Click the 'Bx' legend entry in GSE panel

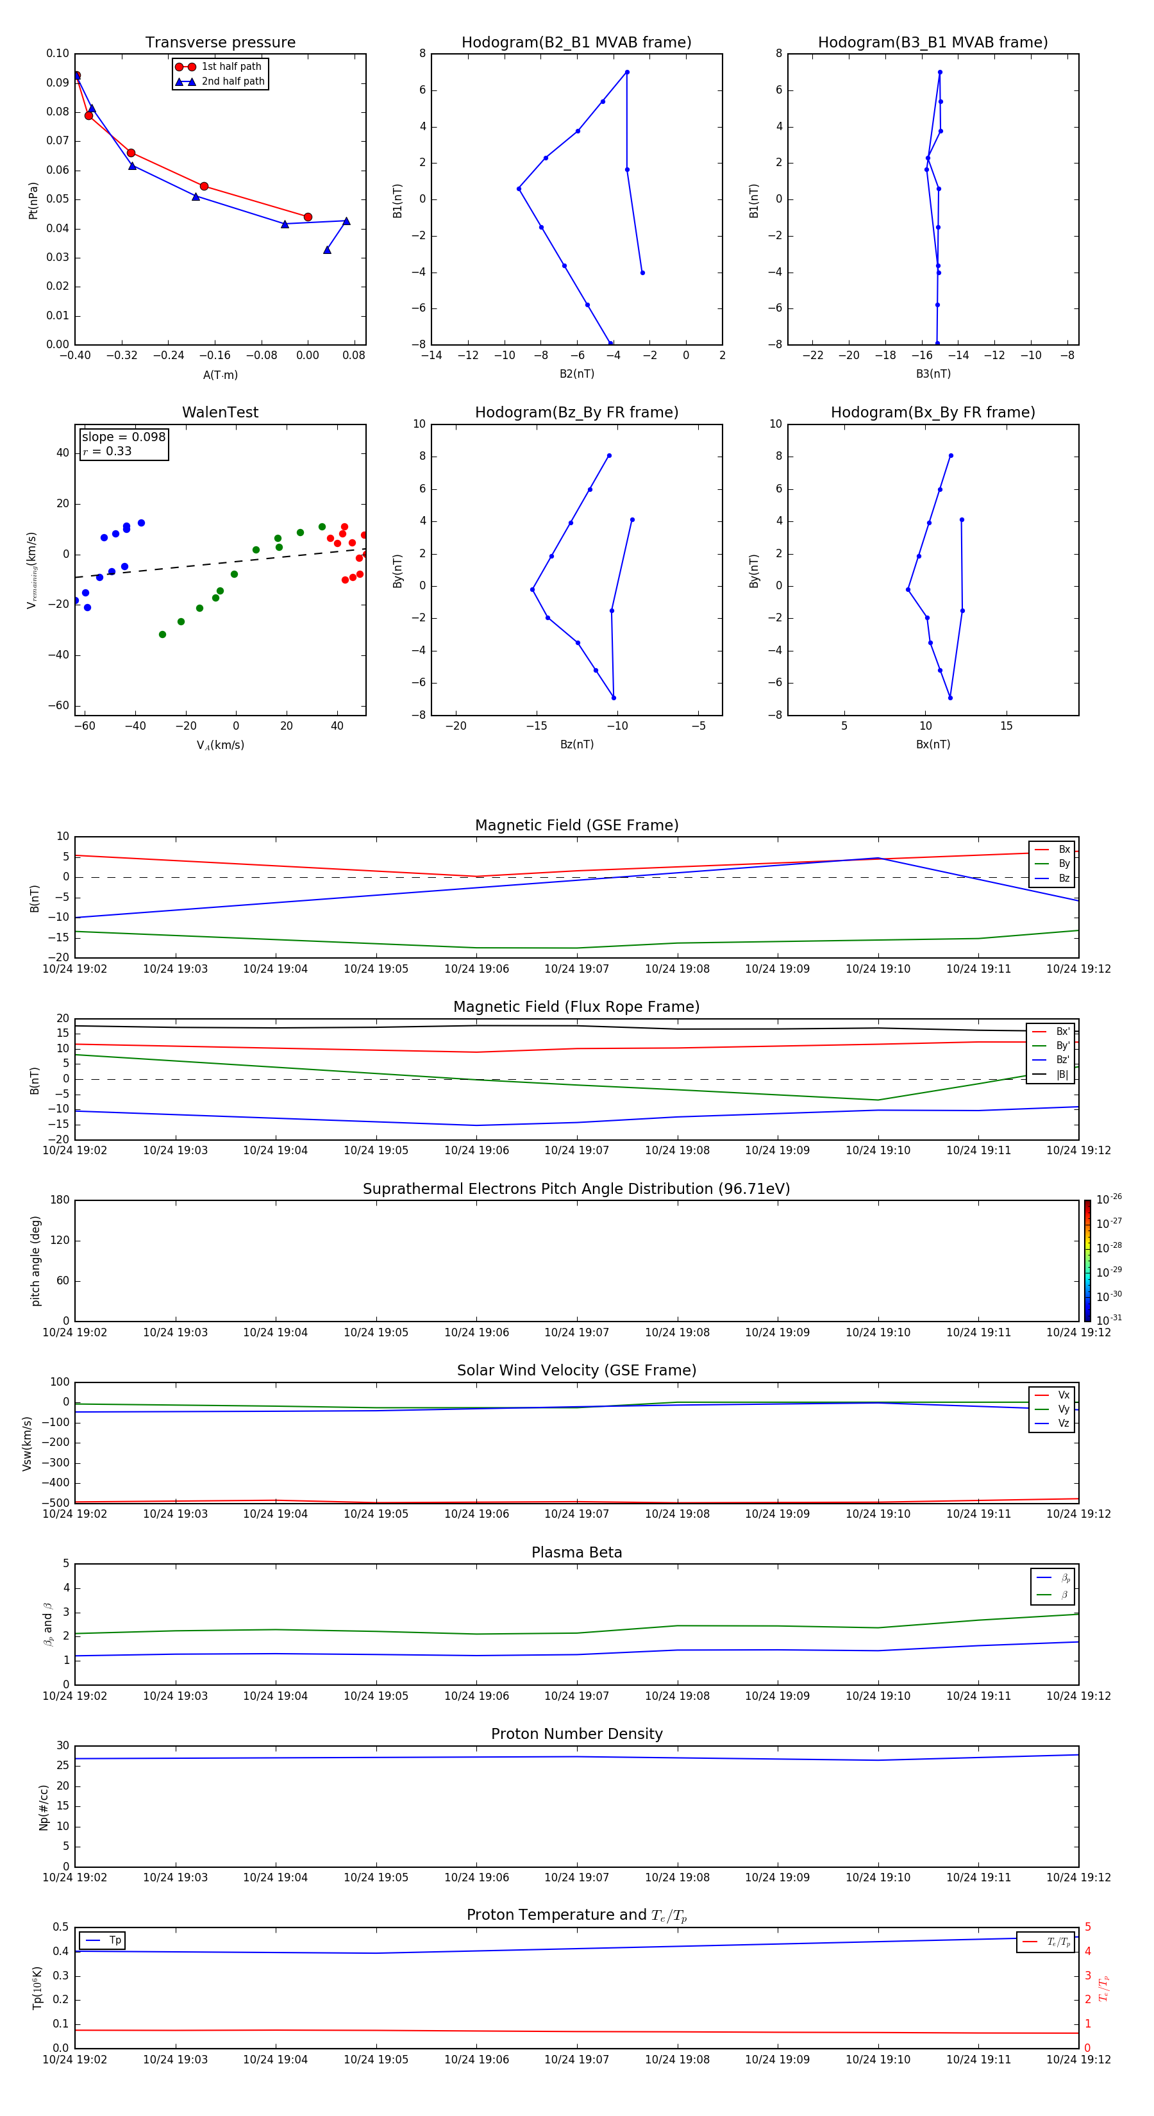coord(1053,850)
